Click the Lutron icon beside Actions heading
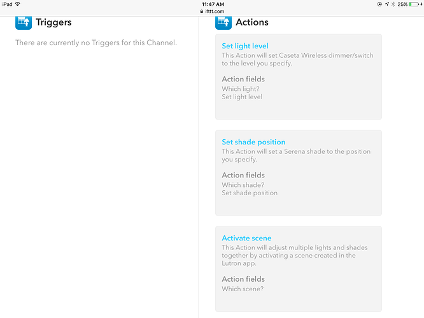This screenshot has height=318, width=424. [223, 22]
